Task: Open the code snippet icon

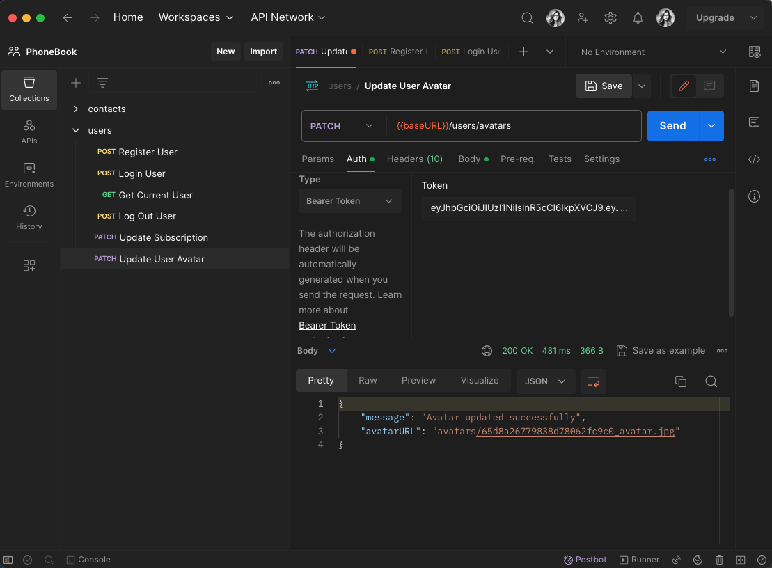Action: (x=755, y=159)
